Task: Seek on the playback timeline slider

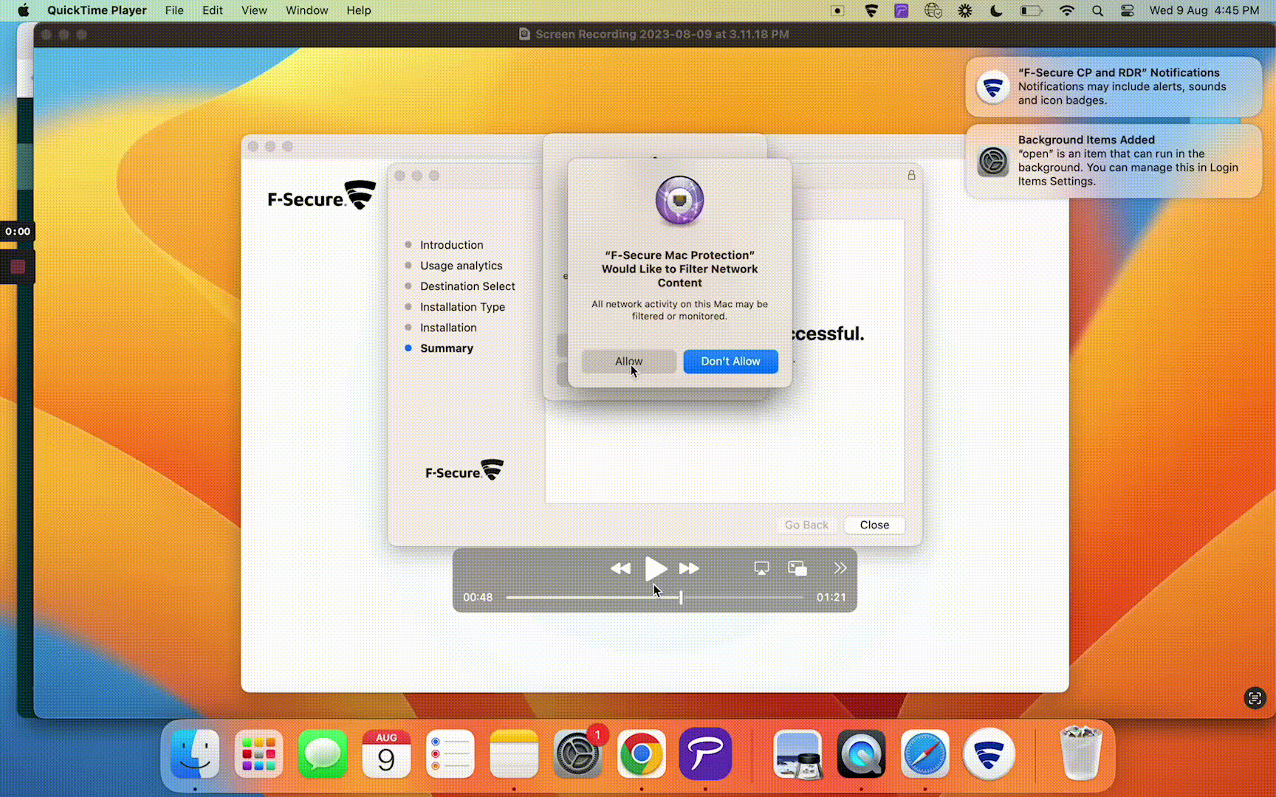Action: point(655,597)
